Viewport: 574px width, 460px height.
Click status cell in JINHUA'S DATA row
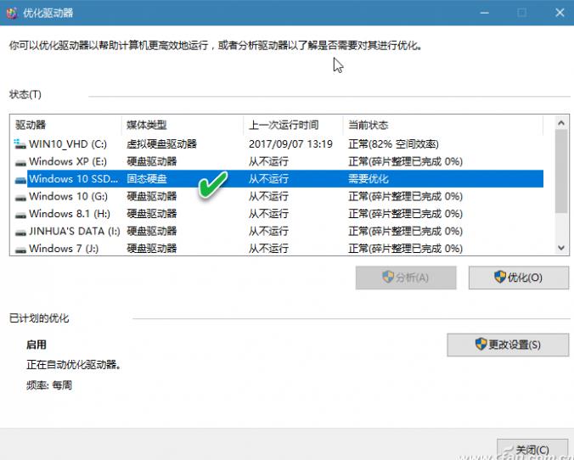[x=405, y=231]
